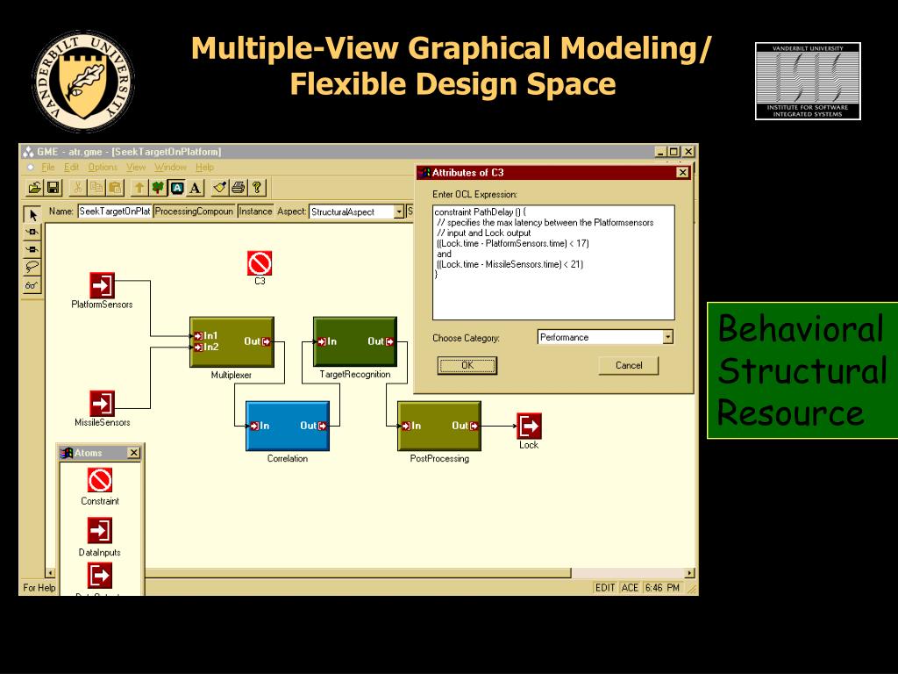Image resolution: width=898 pixels, height=674 pixels.
Task: Click the Save disk toolbar icon
Action: pos(53,188)
